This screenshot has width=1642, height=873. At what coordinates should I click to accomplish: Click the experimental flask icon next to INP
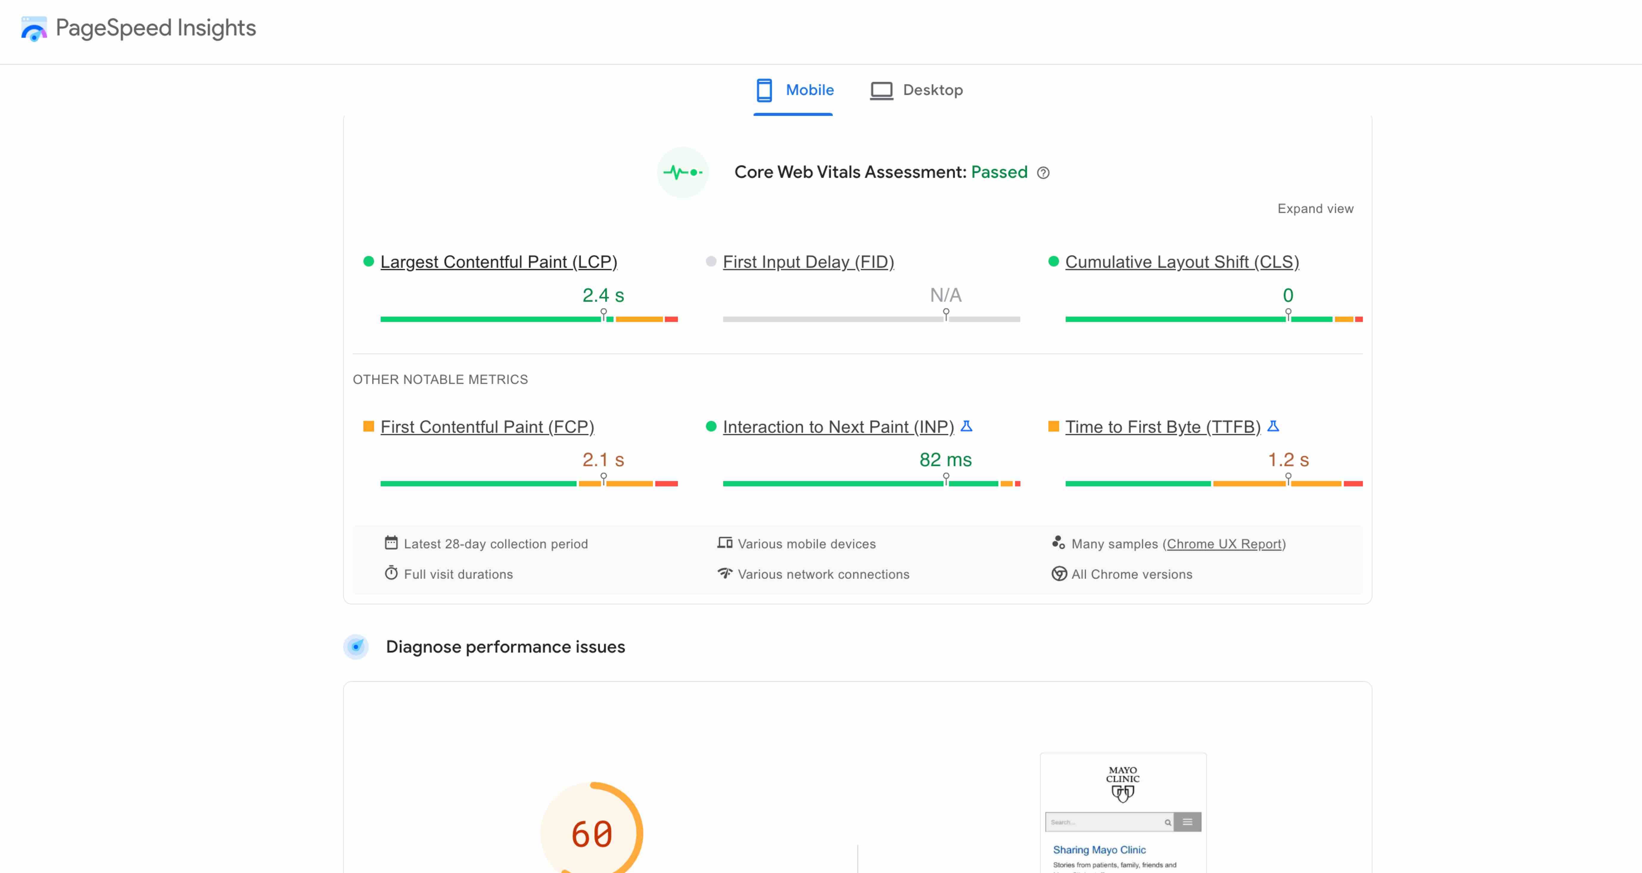click(966, 426)
